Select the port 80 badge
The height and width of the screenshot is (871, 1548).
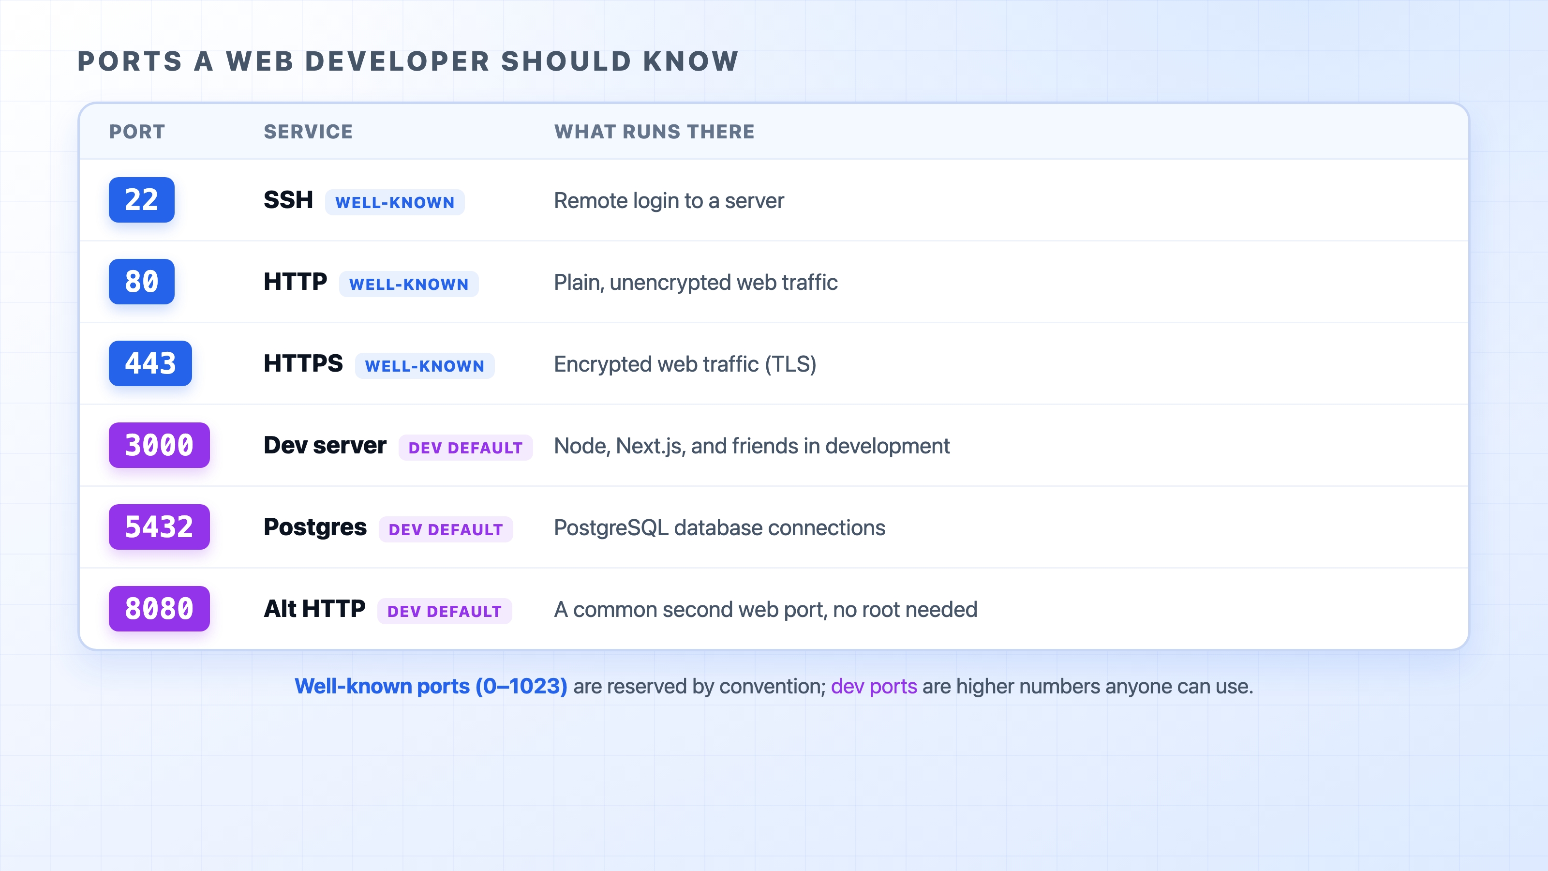pyautogui.click(x=142, y=281)
